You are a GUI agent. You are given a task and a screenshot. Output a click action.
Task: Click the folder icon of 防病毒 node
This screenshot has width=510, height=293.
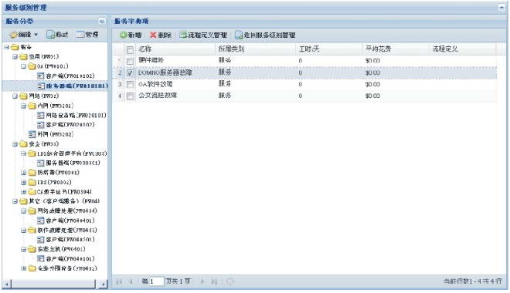(x=32, y=173)
